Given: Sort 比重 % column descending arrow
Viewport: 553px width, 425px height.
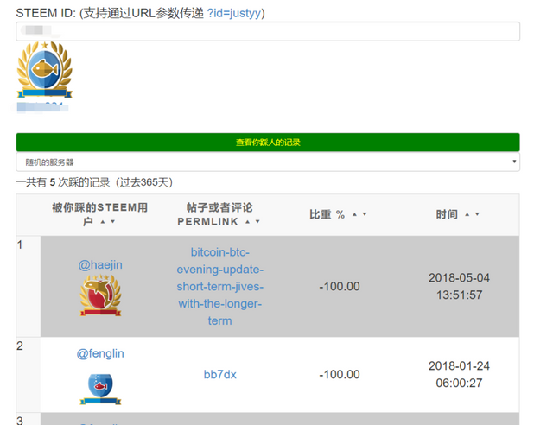Looking at the screenshot, I should 365,214.
